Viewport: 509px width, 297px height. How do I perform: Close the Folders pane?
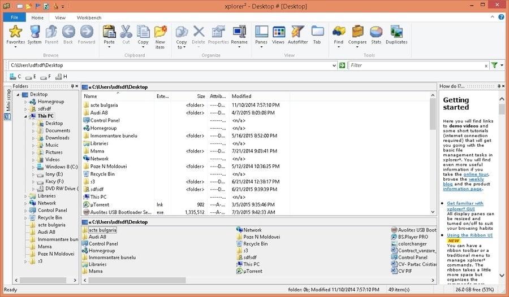pyautogui.click(x=76, y=86)
